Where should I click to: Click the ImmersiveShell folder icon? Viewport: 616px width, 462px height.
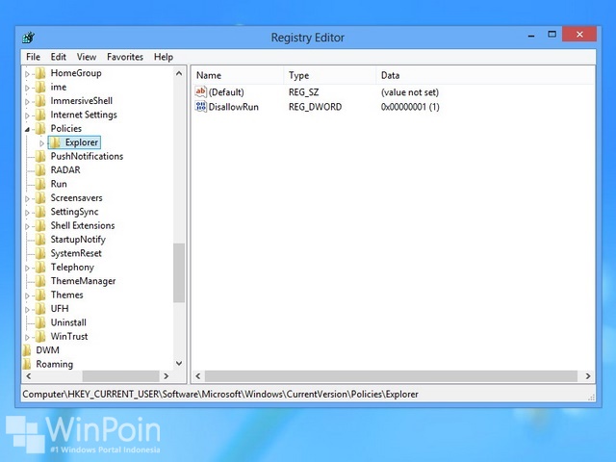40,101
